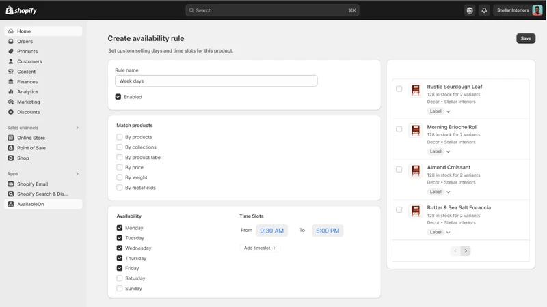Click the Content icon in sidebar

click(11, 72)
